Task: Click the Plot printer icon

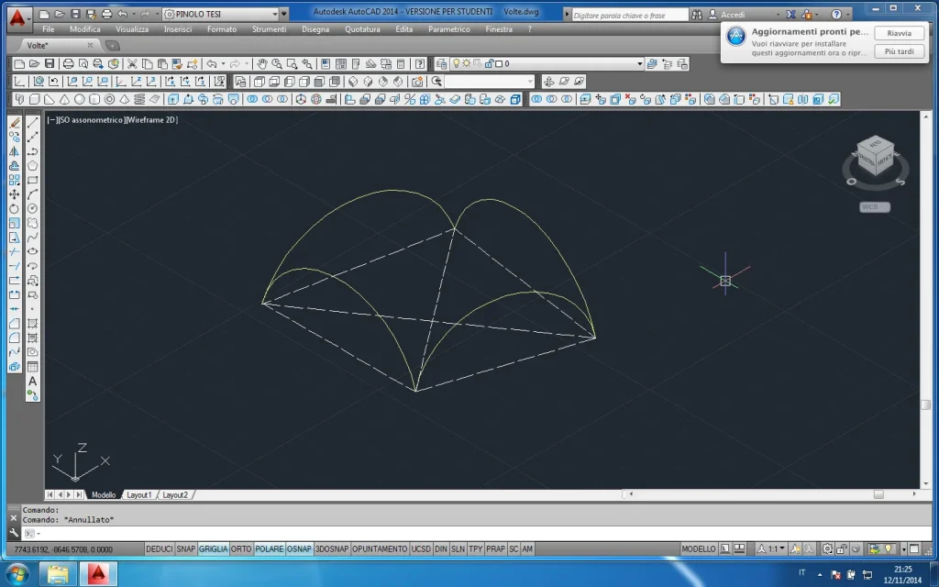Action: click(x=68, y=63)
